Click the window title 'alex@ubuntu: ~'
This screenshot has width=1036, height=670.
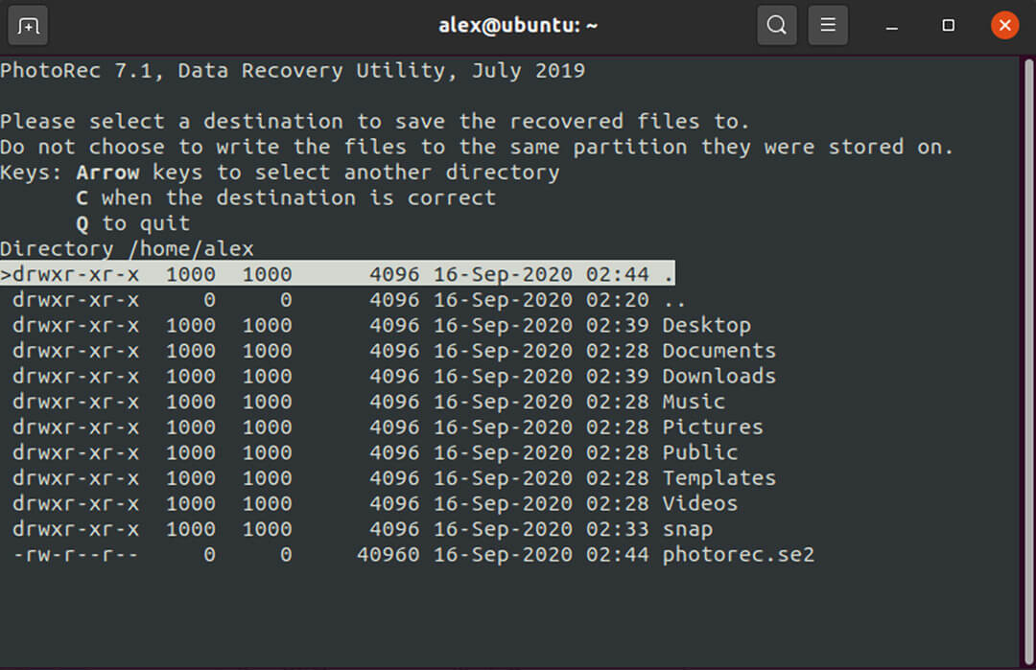pos(518,26)
